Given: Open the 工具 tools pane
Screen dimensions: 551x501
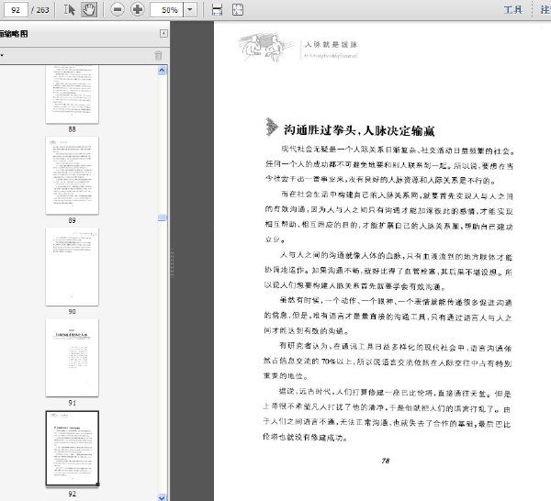Looking at the screenshot, I should pyautogui.click(x=513, y=10).
